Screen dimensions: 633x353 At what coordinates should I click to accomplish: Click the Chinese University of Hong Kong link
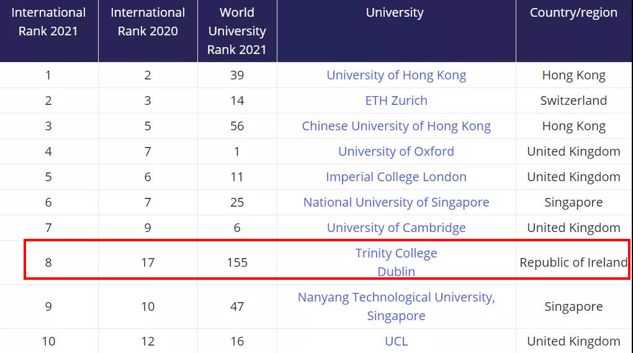[x=396, y=126]
